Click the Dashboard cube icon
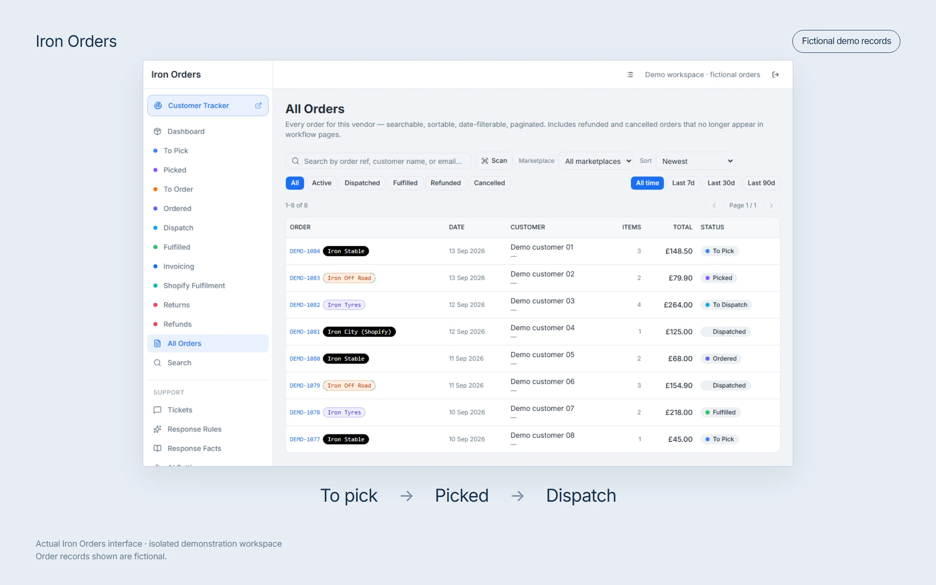Screen dimensions: 936x585 [x=158, y=132]
